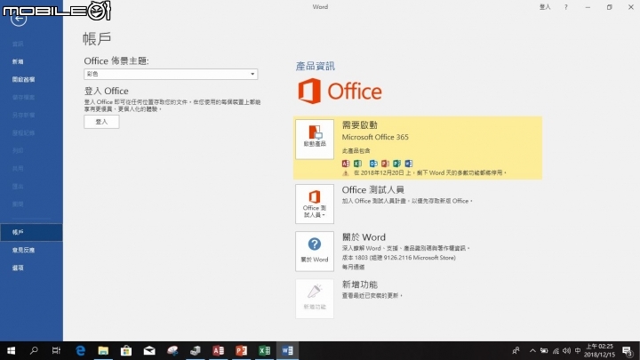Launch Microsoft Edge from taskbar

[x=80, y=350]
